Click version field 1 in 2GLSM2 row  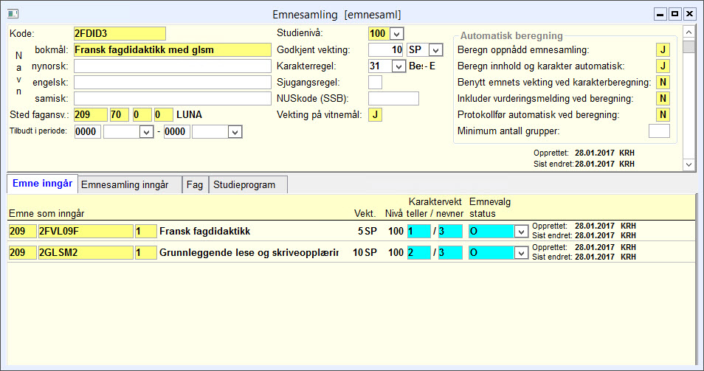(x=145, y=252)
